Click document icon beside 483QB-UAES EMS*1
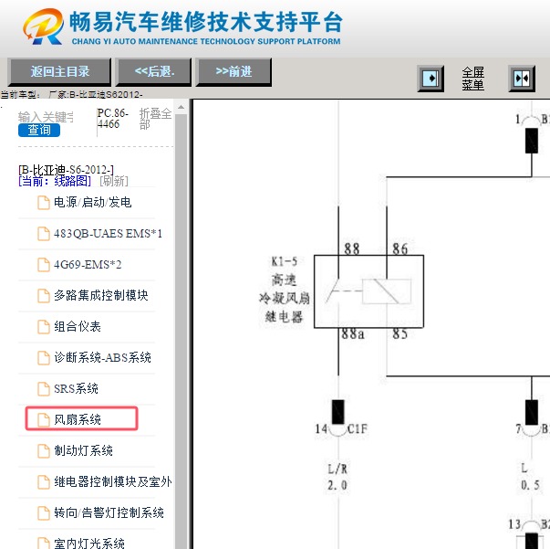 44,234
